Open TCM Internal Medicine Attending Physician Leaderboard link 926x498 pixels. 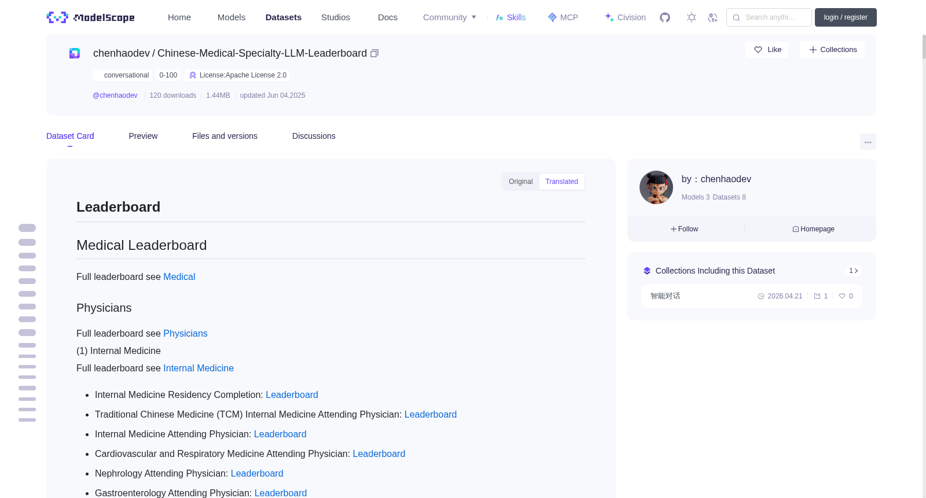point(431,415)
